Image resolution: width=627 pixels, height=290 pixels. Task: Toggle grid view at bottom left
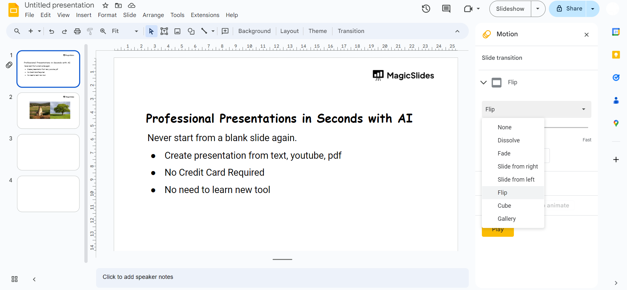point(14,279)
